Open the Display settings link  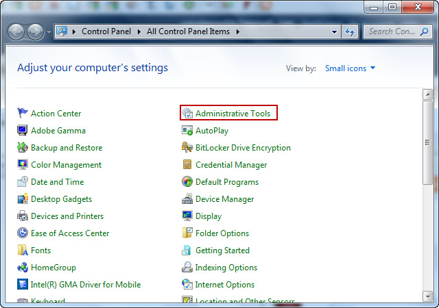(x=209, y=216)
